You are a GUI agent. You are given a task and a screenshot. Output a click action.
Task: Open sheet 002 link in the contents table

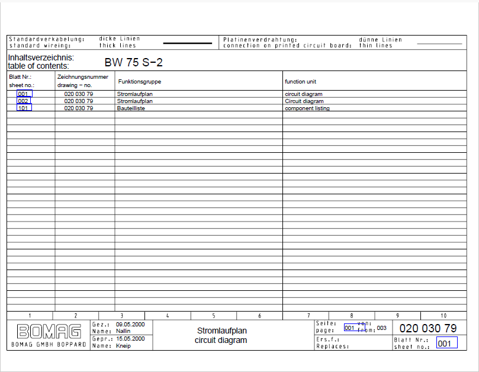(24, 101)
